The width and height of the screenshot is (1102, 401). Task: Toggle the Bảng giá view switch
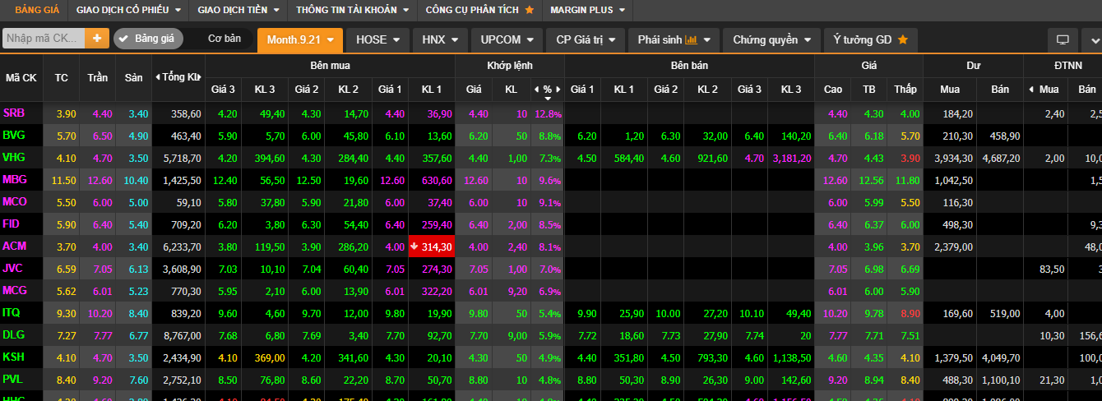148,39
